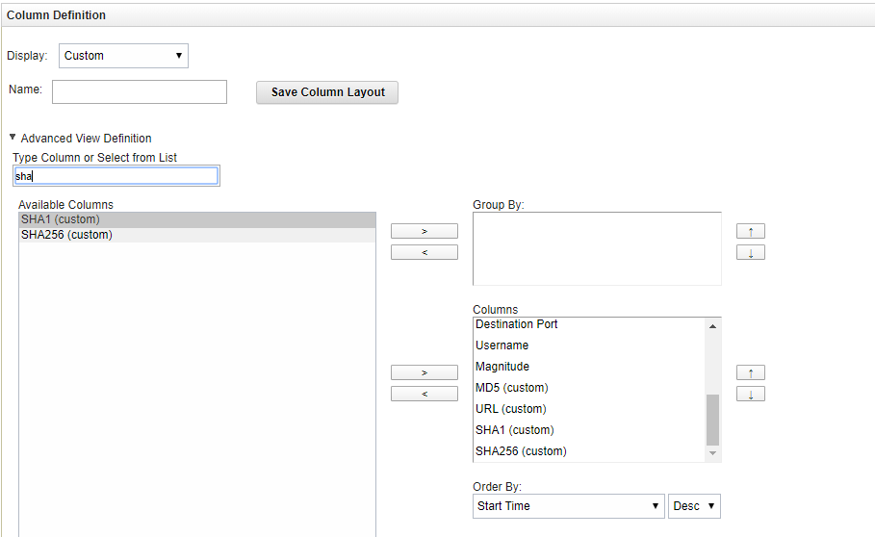Focus the column search field
875x537 pixels.
tap(116, 176)
